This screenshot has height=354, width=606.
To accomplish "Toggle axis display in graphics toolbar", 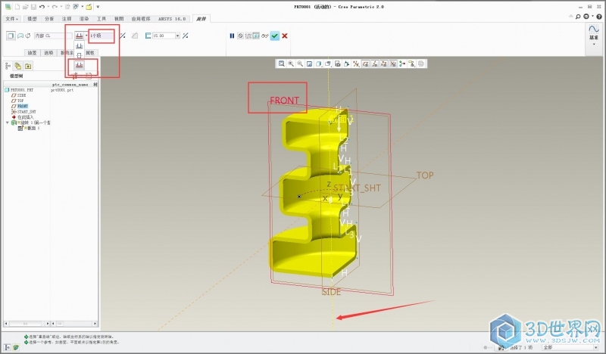I will point(374,64).
